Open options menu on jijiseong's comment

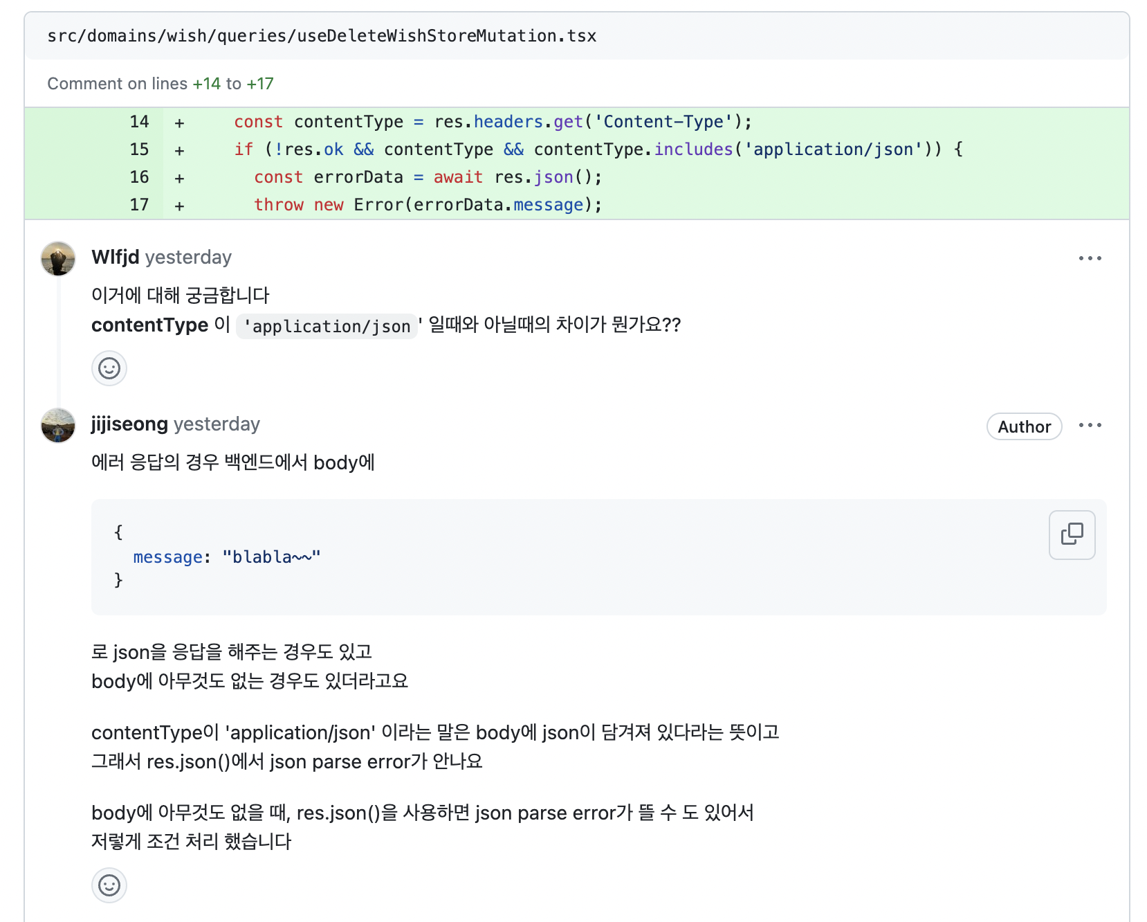pos(1090,426)
